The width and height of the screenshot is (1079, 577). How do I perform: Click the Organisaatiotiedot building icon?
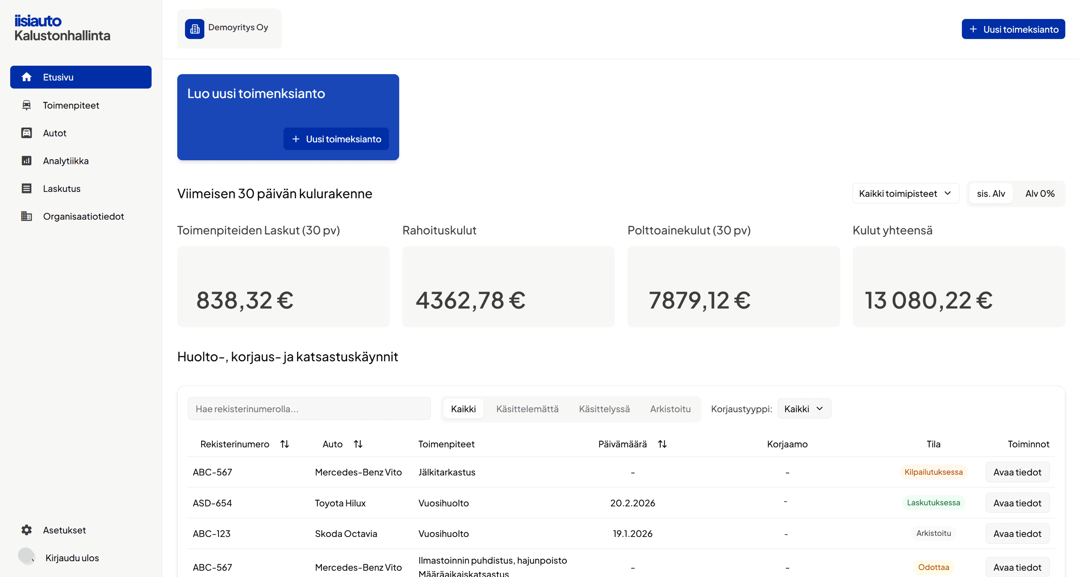click(26, 216)
